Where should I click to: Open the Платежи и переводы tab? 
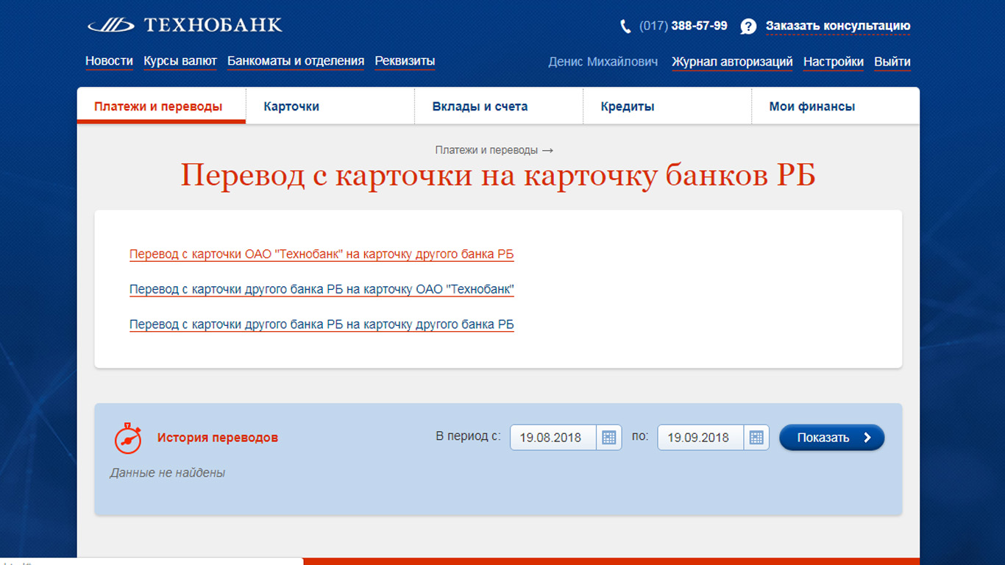tap(161, 106)
